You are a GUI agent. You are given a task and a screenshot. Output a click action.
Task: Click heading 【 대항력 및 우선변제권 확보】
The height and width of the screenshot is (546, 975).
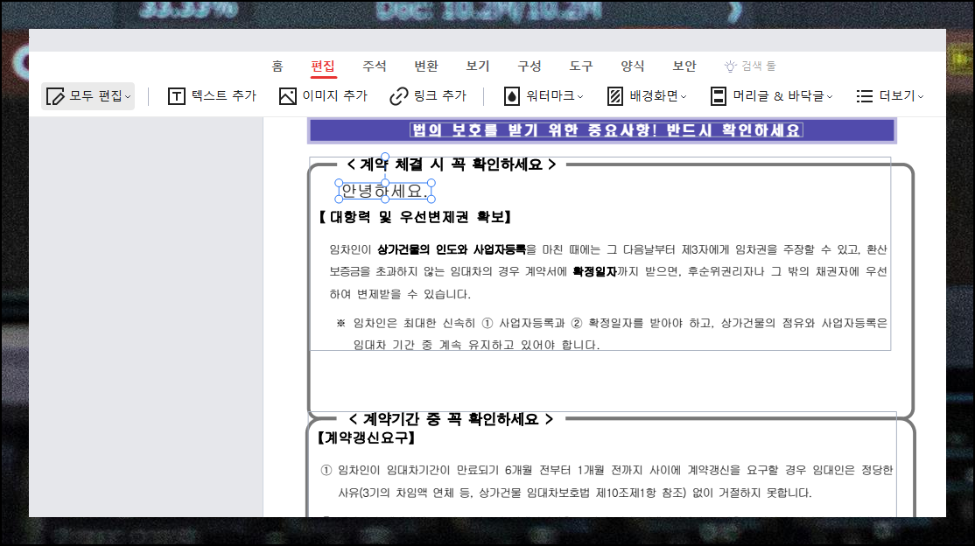[415, 217]
